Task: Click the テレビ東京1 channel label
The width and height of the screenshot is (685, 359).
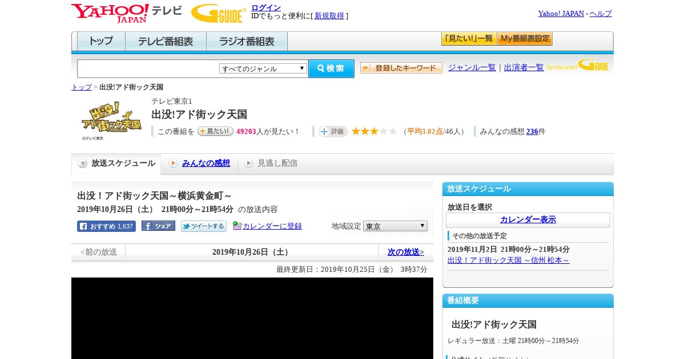Action: coord(172,101)
